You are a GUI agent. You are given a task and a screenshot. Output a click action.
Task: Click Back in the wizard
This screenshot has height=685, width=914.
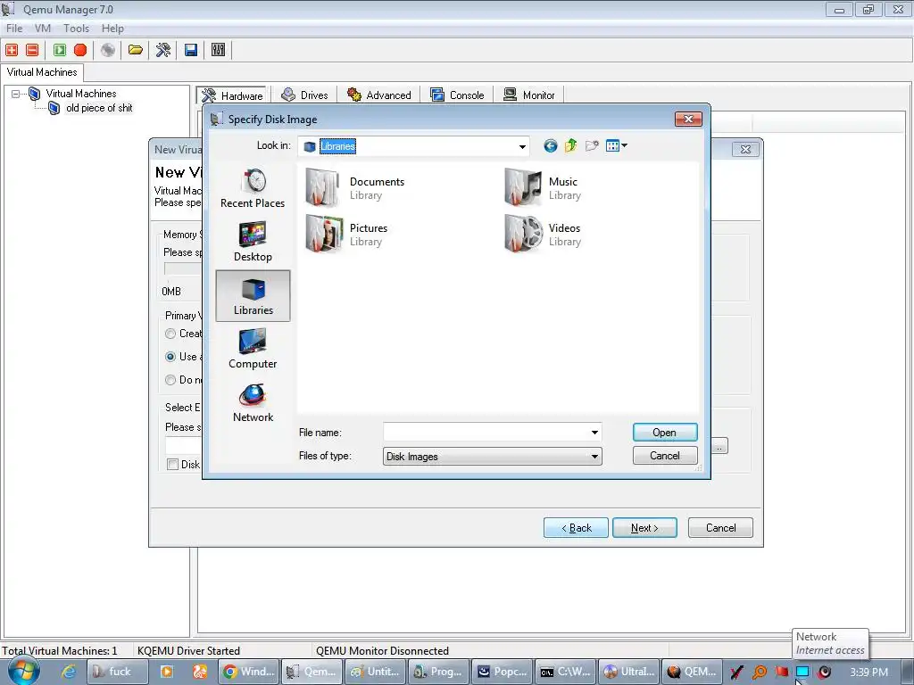(x=576, y=528)
